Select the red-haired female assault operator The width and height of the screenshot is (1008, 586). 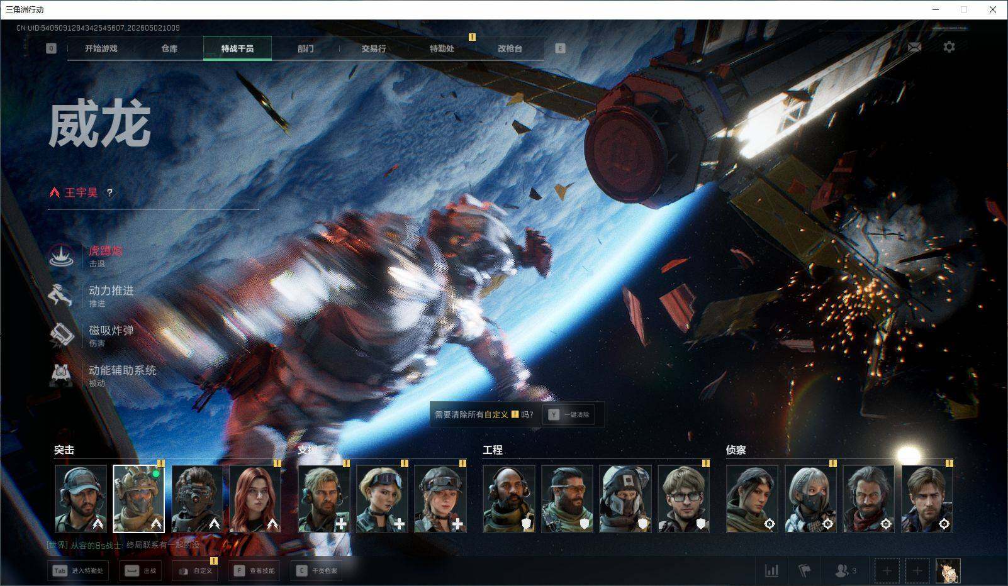255,499
